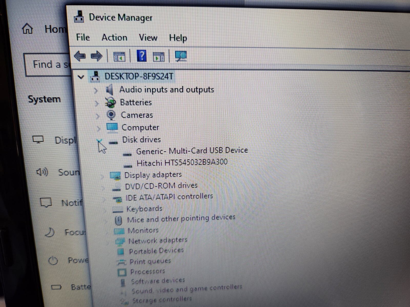Select Storage controllers category

pyautogui.click(x=162, y=299)
